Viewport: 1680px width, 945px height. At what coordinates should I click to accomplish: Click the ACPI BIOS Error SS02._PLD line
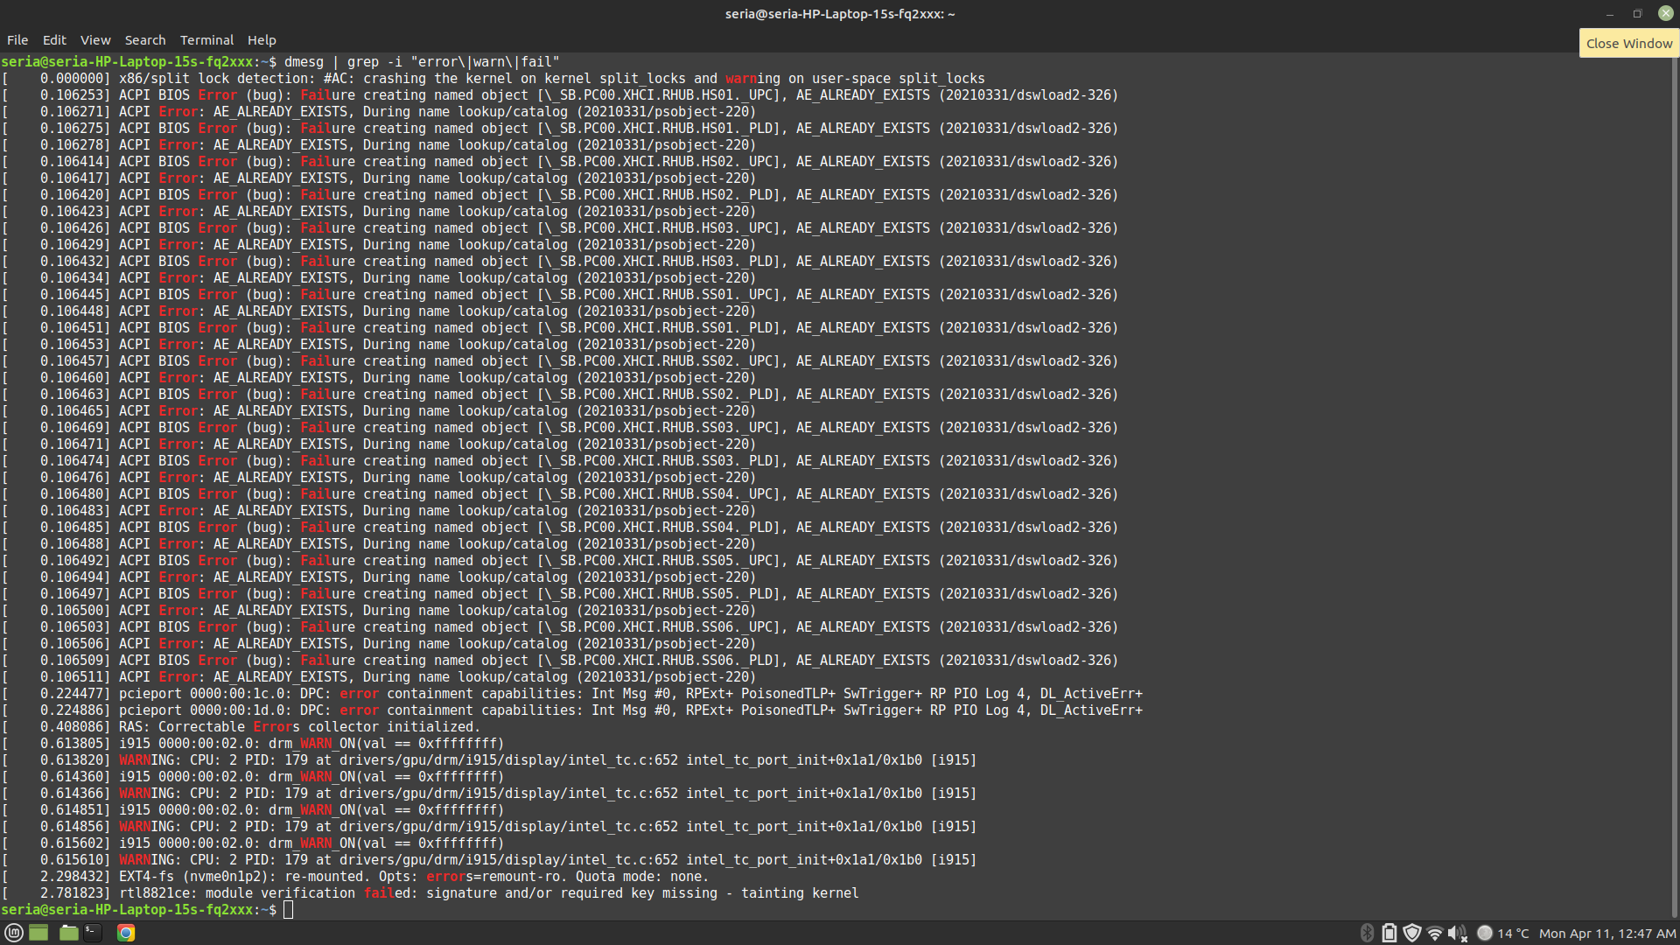pyautogui.click(x=560, y=395)
